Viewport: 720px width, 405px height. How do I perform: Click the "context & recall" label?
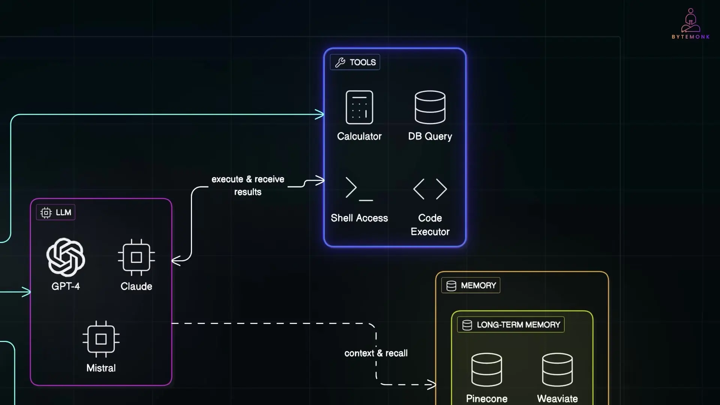click(x=376, y=353)
